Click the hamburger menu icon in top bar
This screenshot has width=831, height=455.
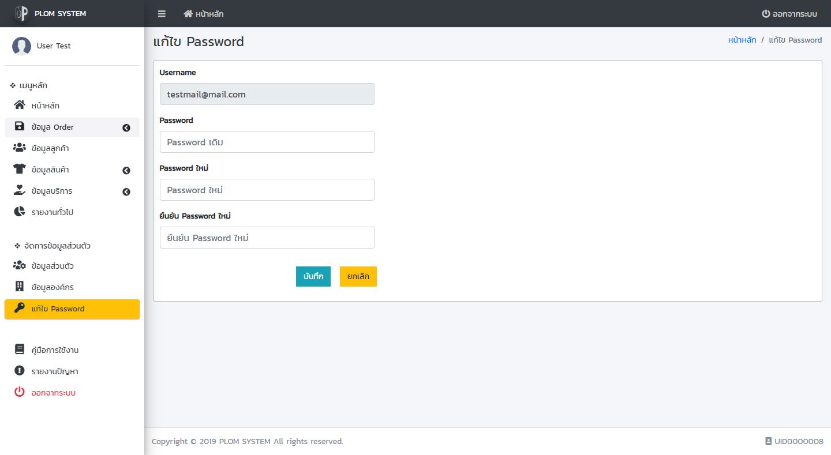pos(162,14)
